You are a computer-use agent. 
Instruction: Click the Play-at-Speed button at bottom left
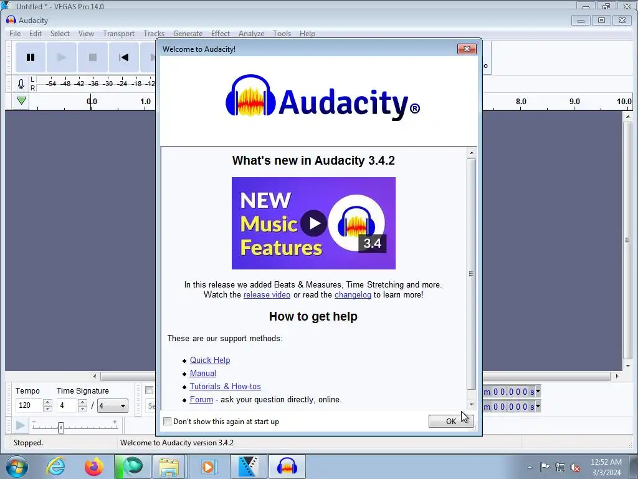click(x=20, y=425)
